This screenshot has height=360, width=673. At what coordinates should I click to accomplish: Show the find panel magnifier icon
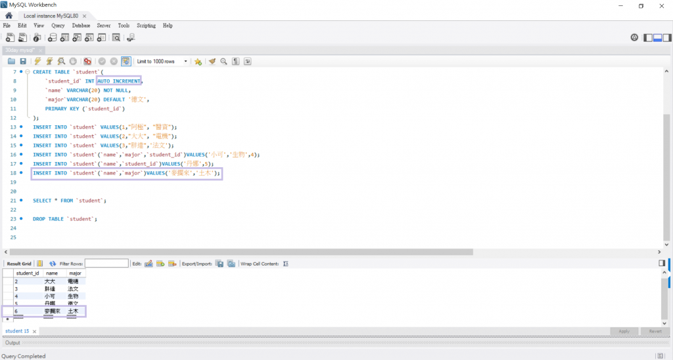[x=223, y=61]
